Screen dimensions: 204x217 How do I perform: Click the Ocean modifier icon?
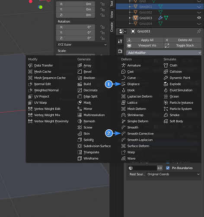[x=166, y=96]
